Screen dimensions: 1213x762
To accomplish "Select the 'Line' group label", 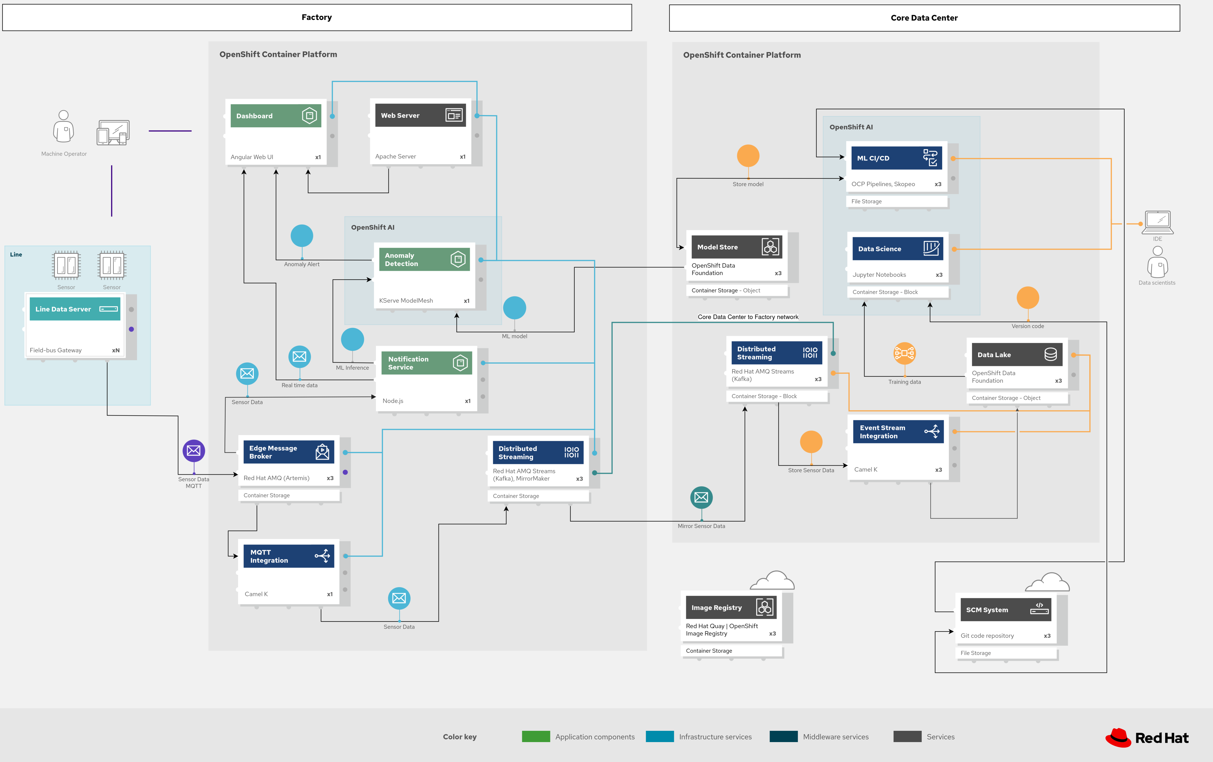I will 16,255.
